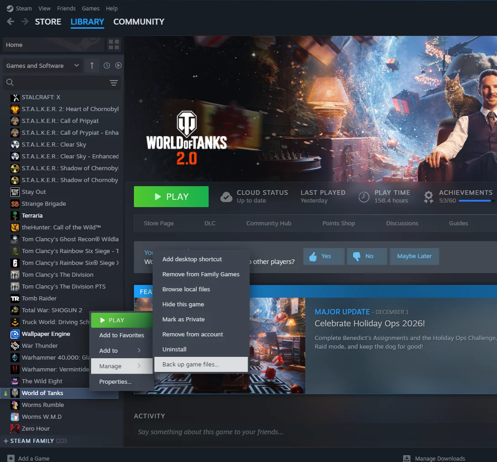The height and width of the screenshot is (462, 497).
Task: Open Manage Downloads icon at bottom
Action: pos(407,458)
